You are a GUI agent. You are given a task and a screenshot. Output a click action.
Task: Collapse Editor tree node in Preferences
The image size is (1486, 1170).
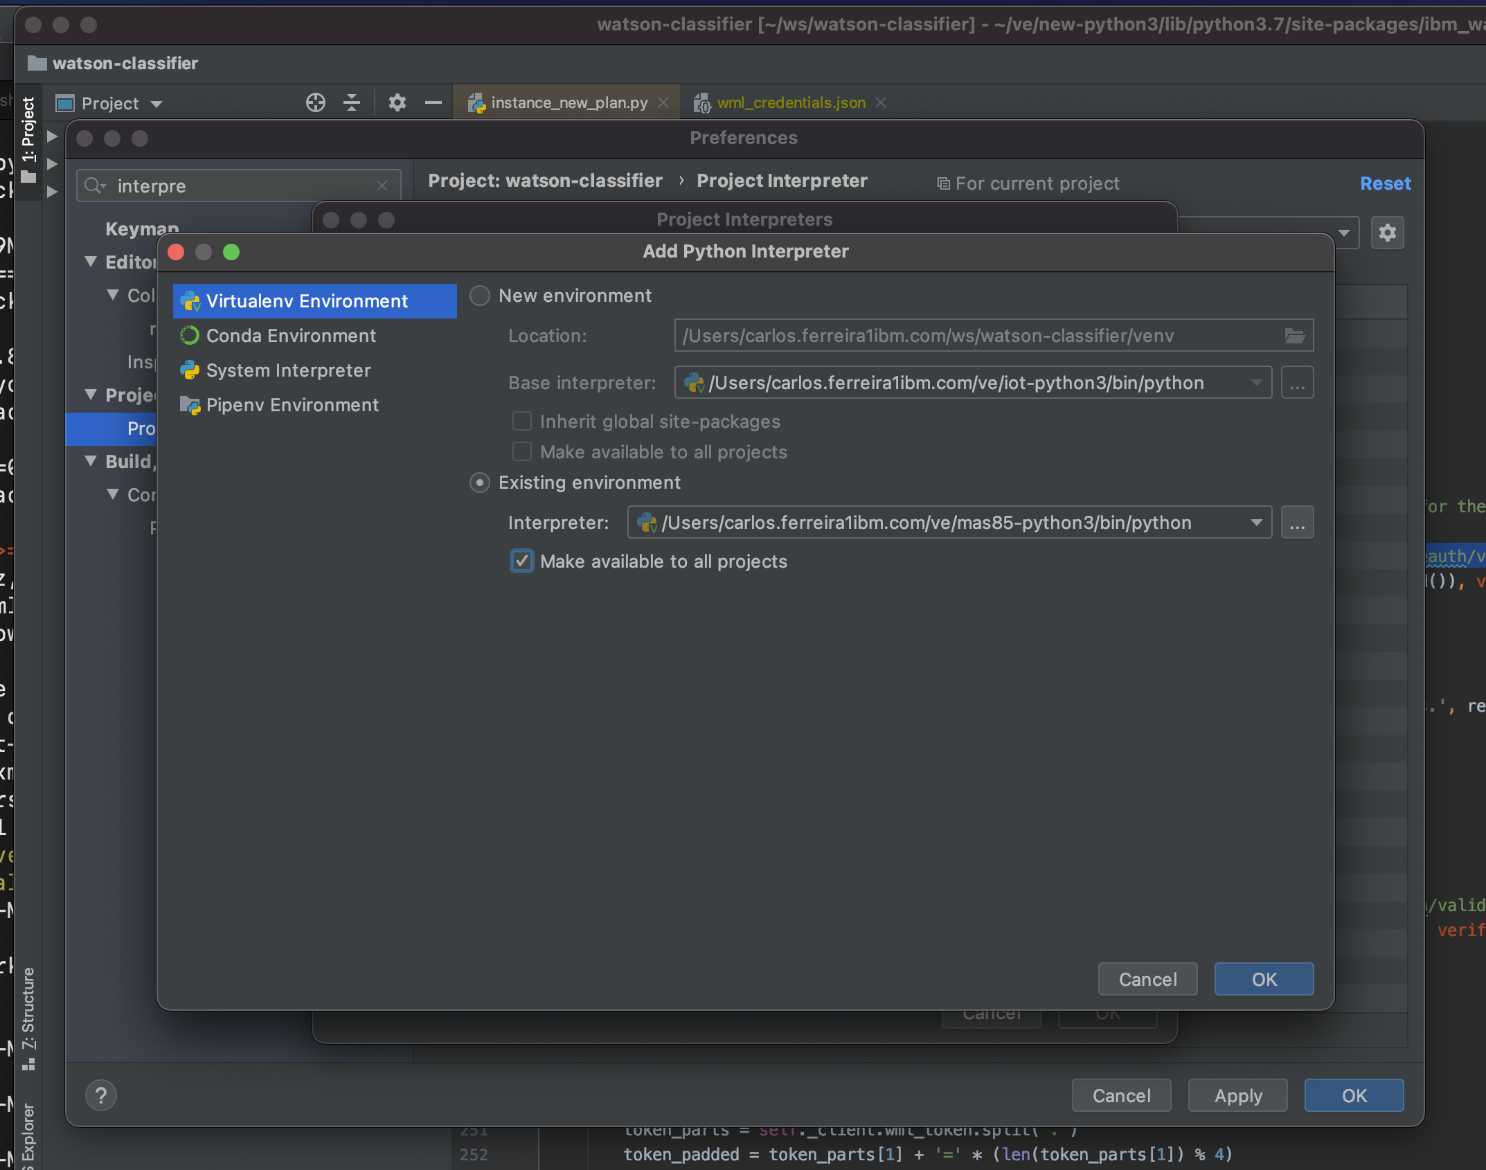tap(91, 262)
